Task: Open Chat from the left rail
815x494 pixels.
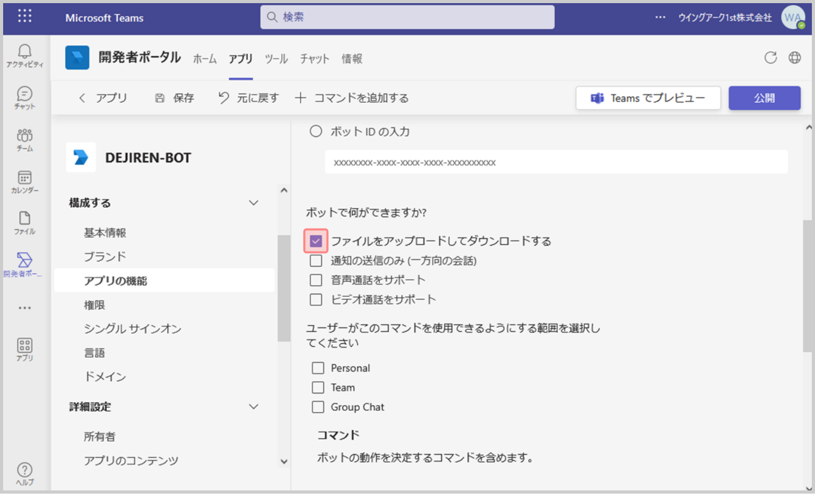Action: click(x=25, y=94)
